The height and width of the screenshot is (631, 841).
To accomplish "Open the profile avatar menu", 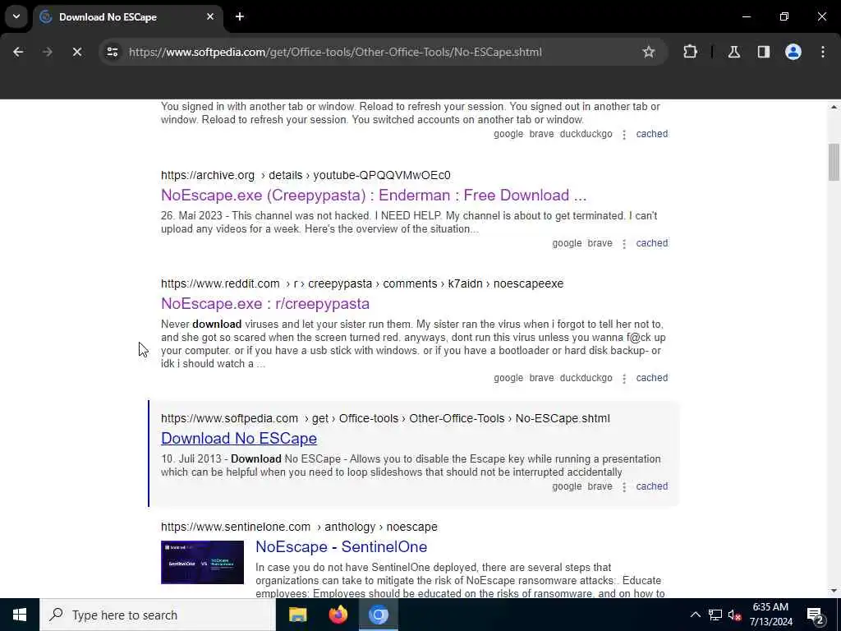I will (793, 52).
